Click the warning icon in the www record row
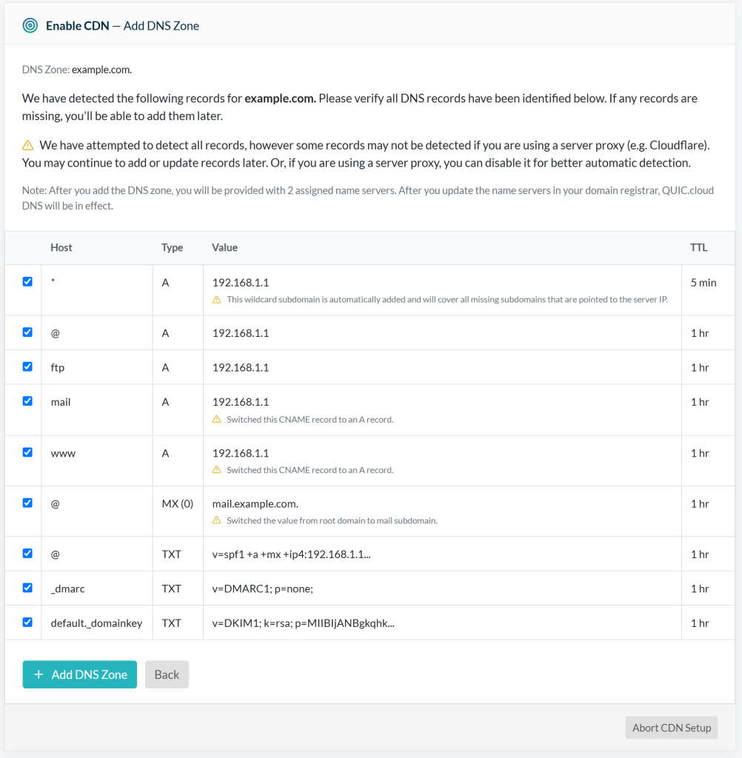 [x=217, y=469]
